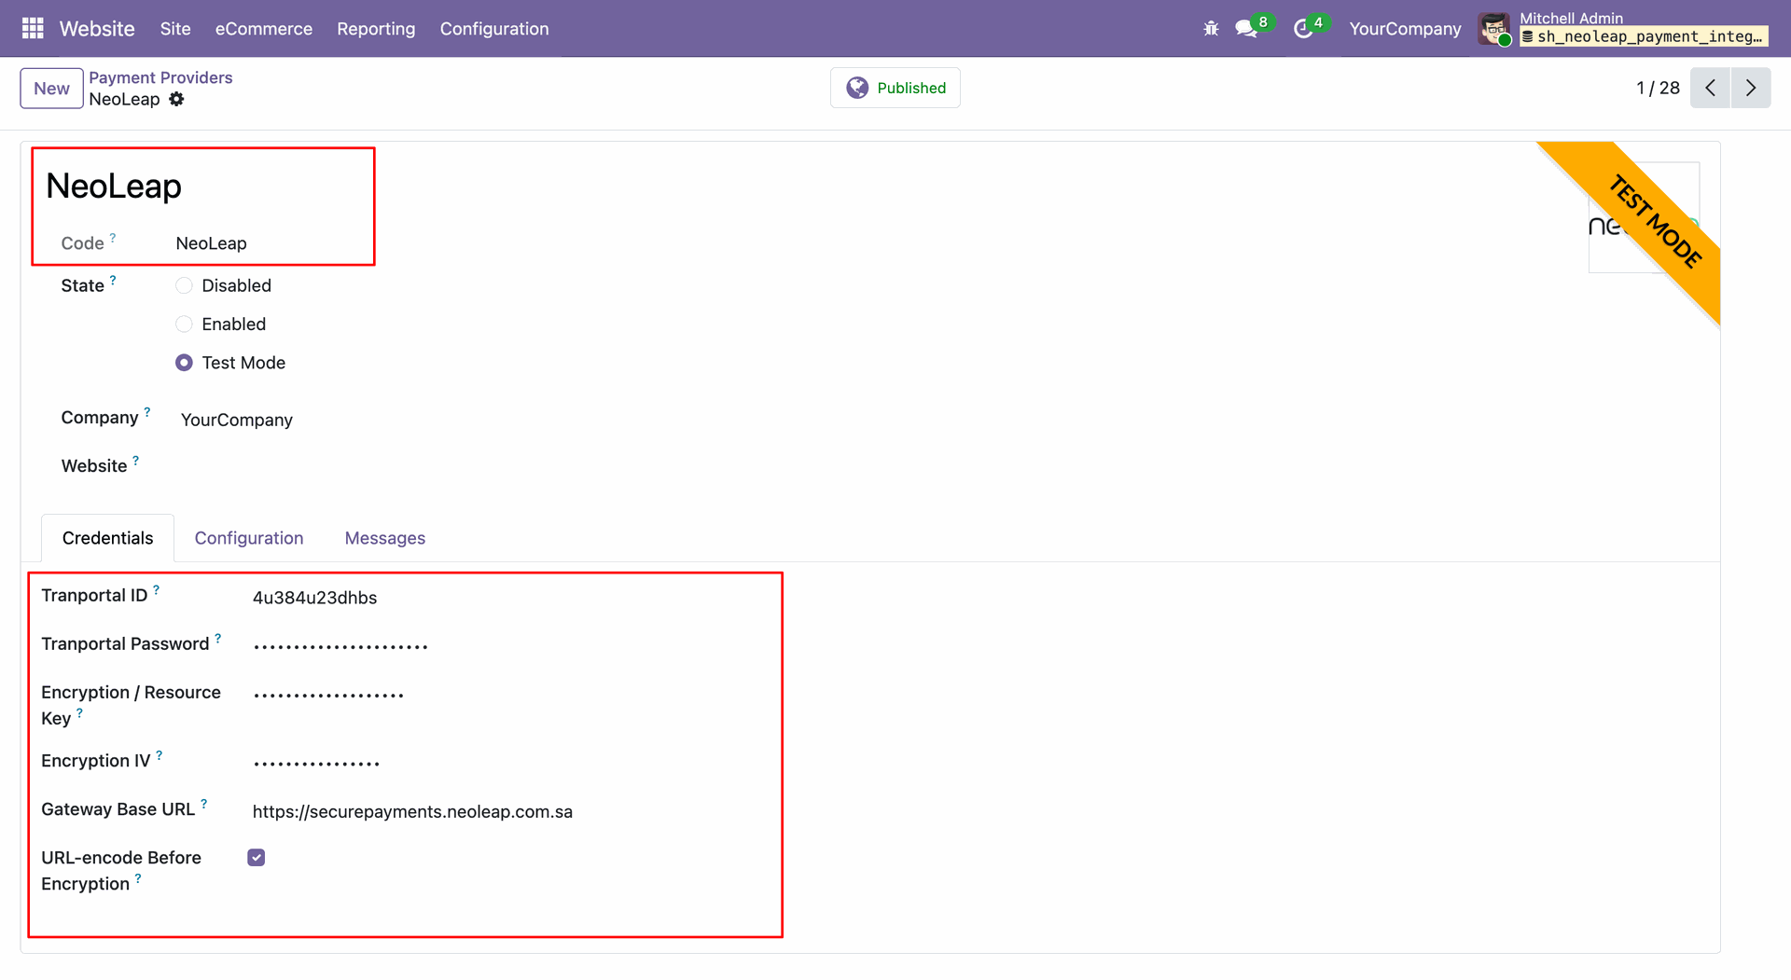Click the Website app title
This screenshot has height=980, width=1791.
(97, 29)
